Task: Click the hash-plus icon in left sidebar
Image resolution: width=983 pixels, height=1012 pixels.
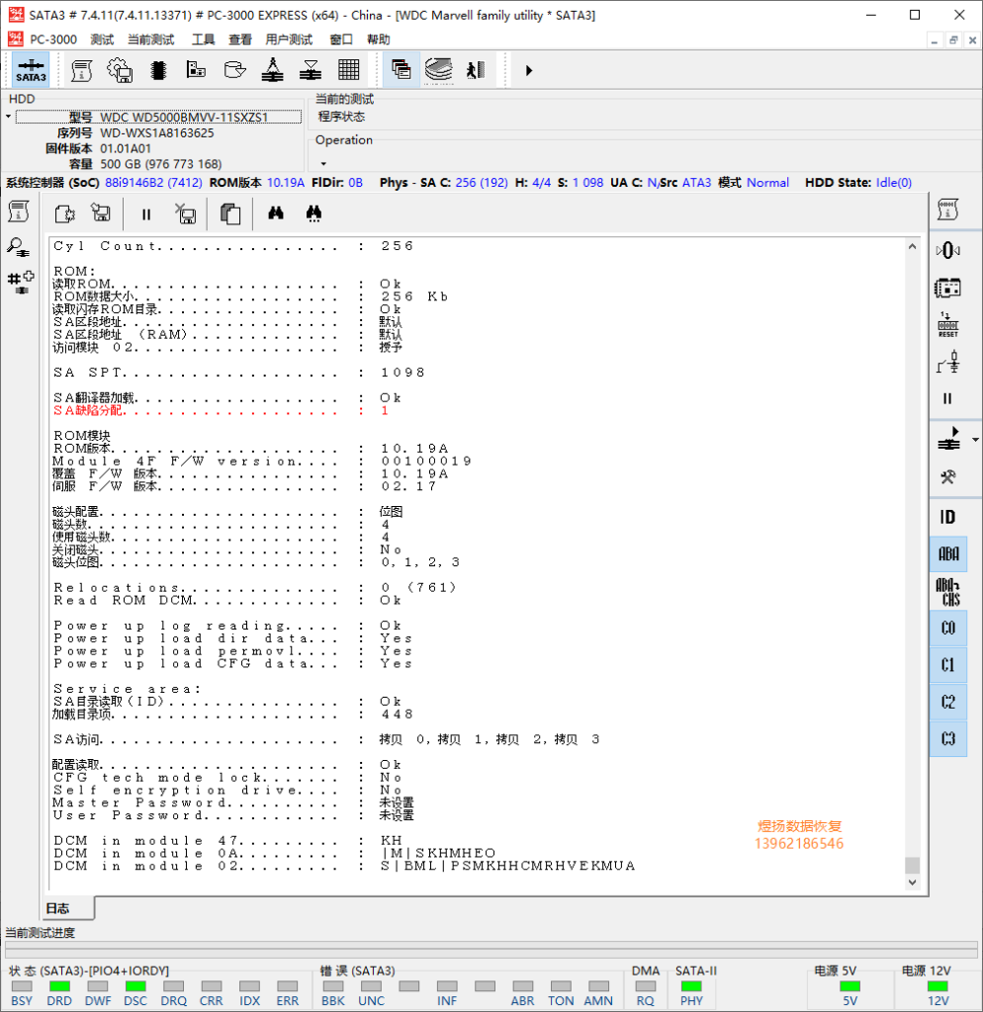Action: (x=20, y=282)
